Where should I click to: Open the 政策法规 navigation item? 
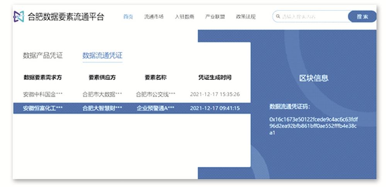point(246,17)
